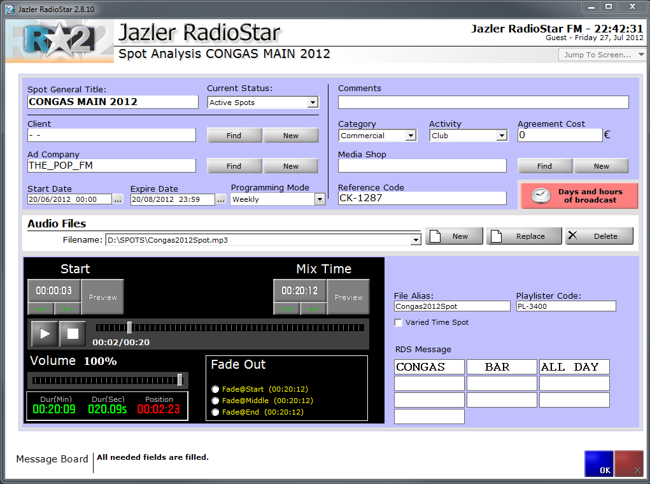
Task: Open Days and hours of broadcast
Action: pyautogui.click(x=579, y=196)
